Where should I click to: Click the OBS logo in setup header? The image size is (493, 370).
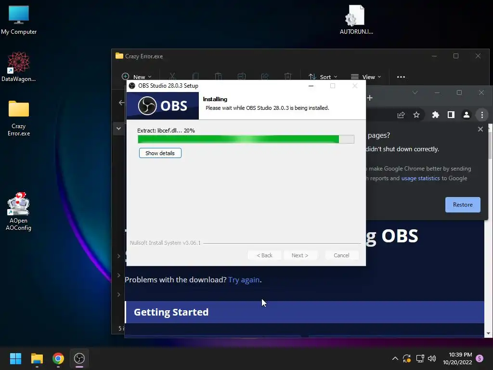pos(163,106)
